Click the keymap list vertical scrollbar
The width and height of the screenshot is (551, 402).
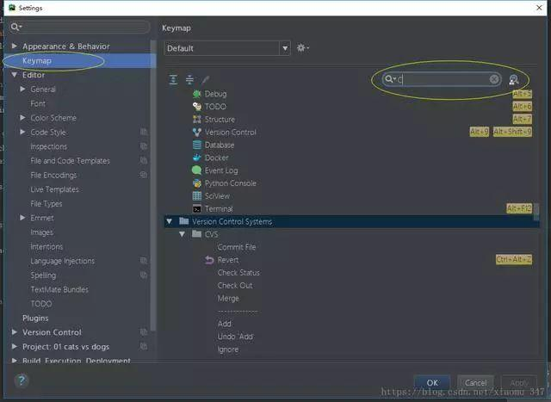[536, 212]
